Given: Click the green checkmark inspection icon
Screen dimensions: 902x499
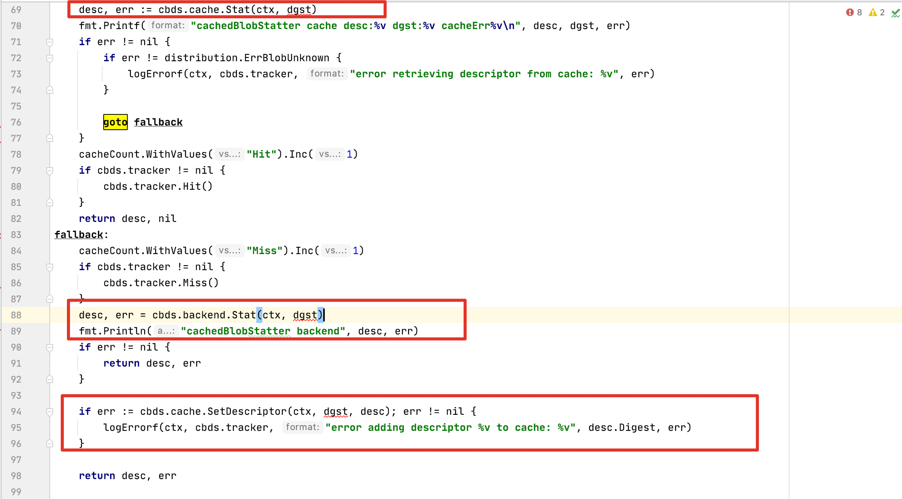Looking at the screenshot, I should pos(895,13).
